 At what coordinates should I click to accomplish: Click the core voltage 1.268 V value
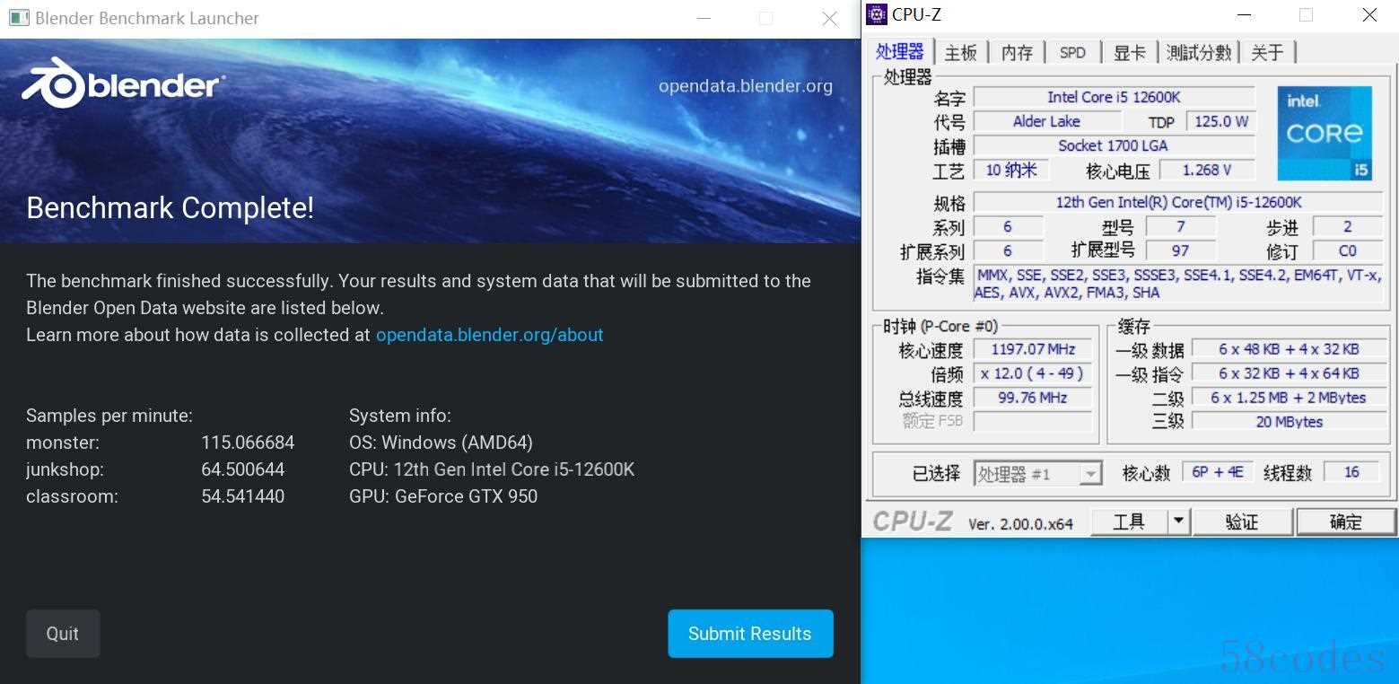pos(1207,170)
